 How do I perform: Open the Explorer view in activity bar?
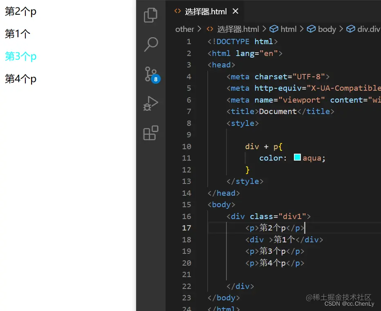pyautogui.click(x=151, y=15)
